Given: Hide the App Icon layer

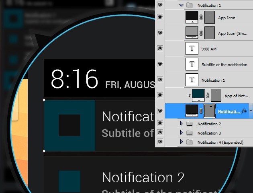Looking at the screenshot, I should [160, 17].
